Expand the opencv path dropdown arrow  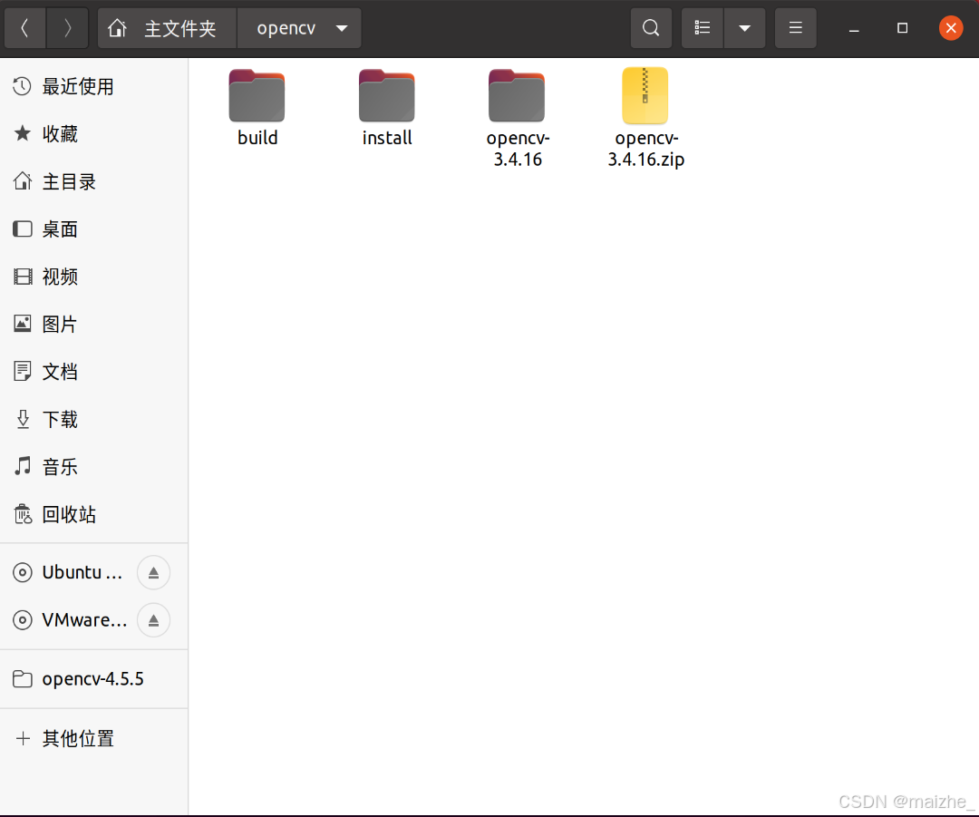point(342,28)
